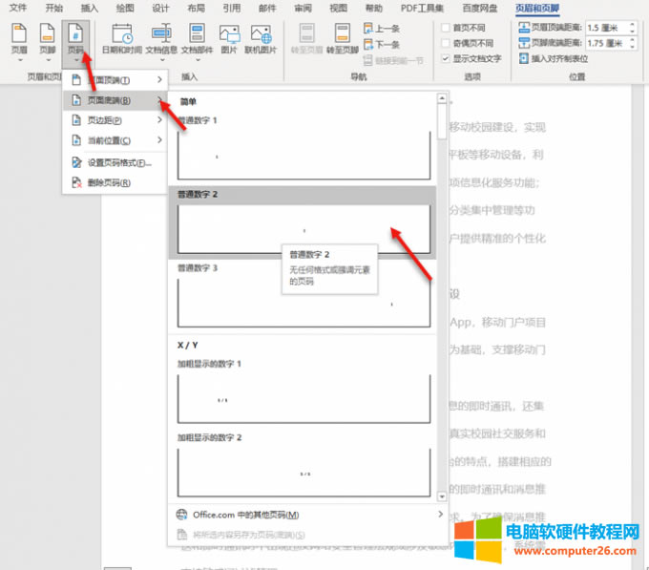This screenshot has width=649, height=570.
Task: Click 转至页脚 in the navigation group
Action: tap(342, 38)
